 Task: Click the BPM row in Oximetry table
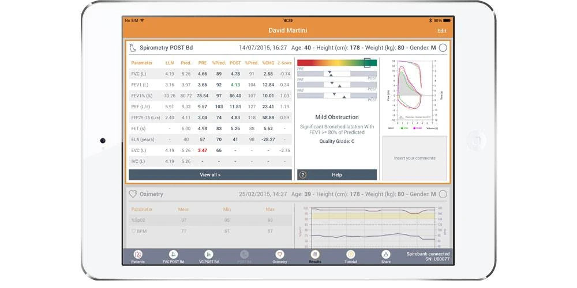(210, 231)
